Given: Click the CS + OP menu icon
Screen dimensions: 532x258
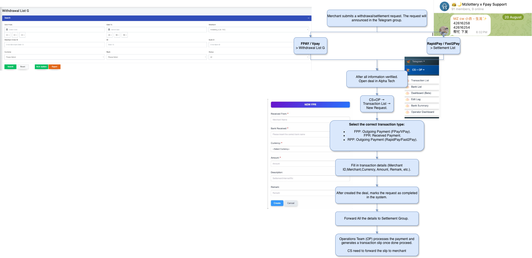Looking at the screenshot, I should click(x=408, y=70).
